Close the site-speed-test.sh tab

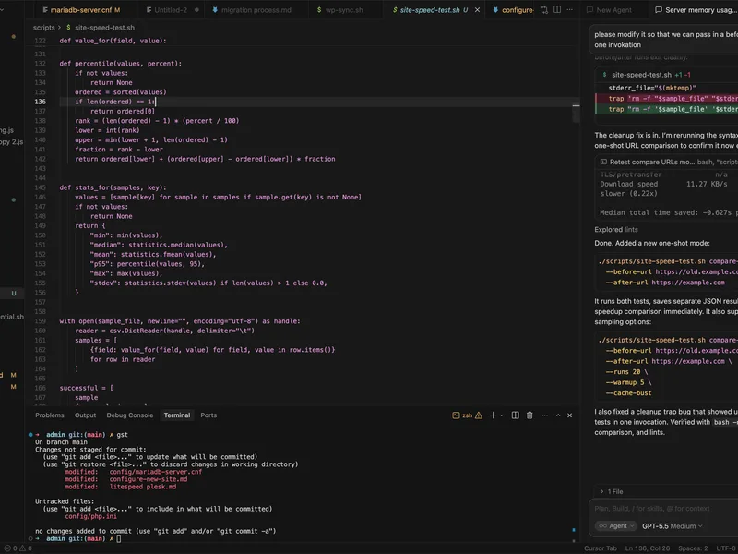(x=477, y=10)
